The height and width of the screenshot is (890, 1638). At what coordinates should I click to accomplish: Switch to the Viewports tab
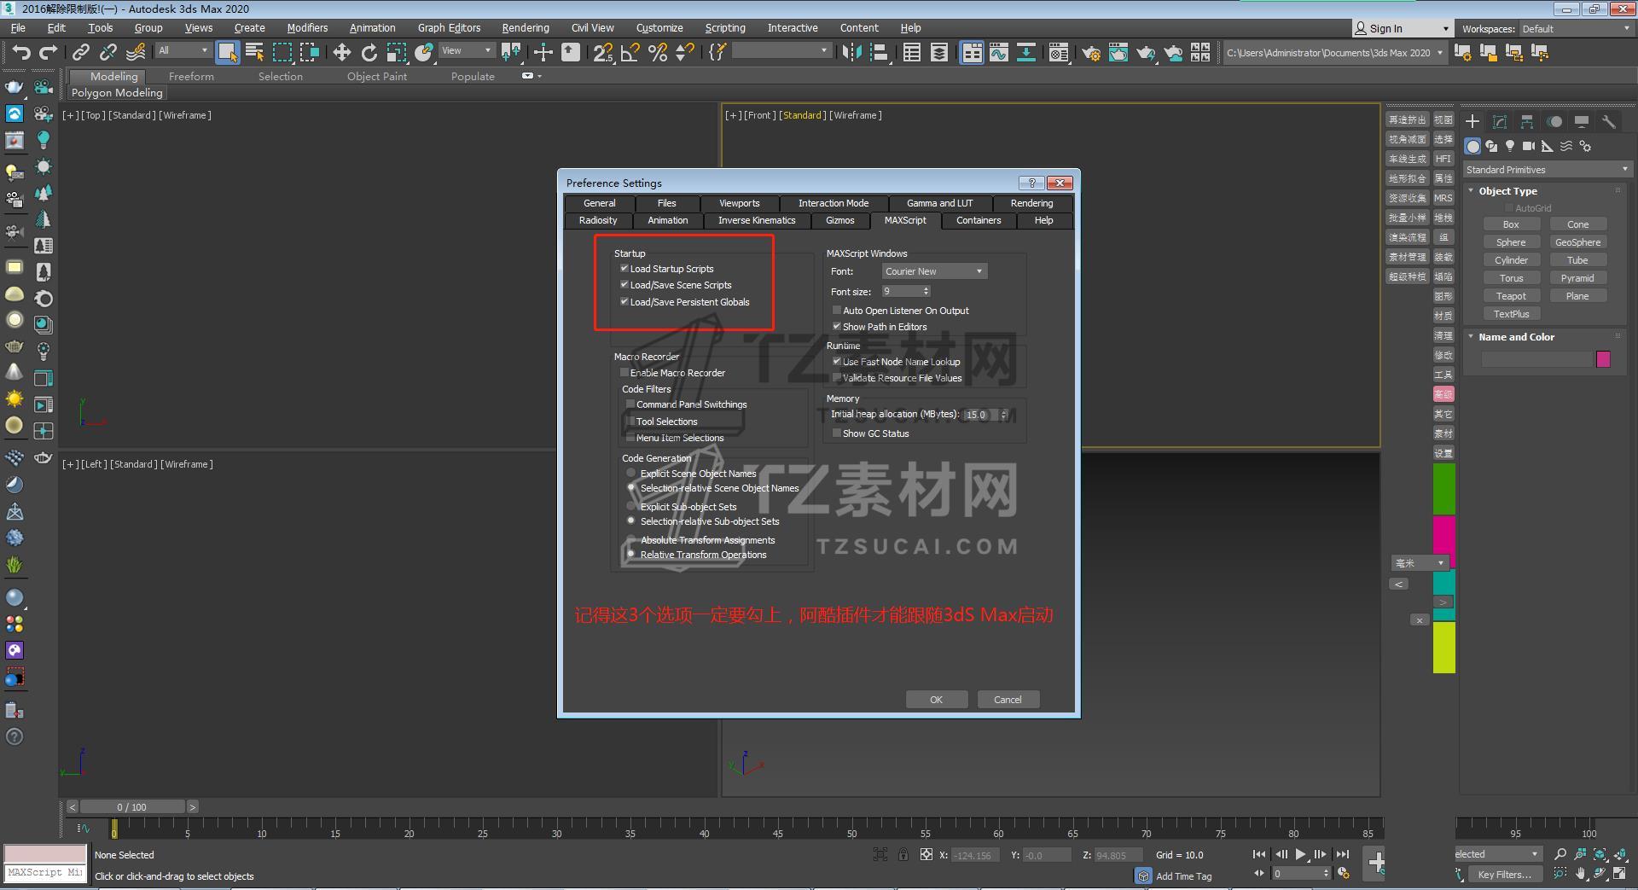[739, 203]
